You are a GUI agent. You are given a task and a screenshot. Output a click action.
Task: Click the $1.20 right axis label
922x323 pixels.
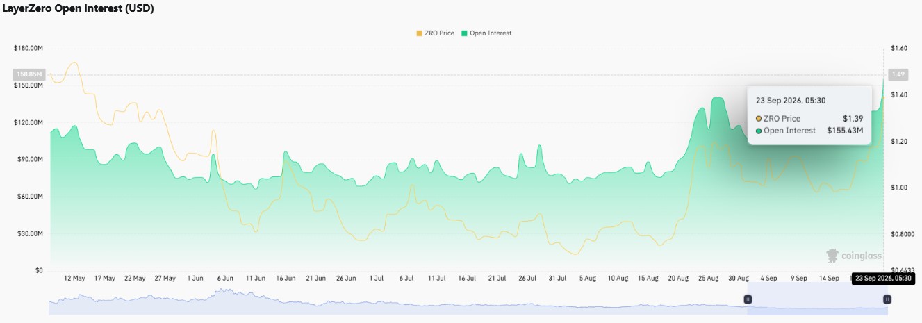(899, 141)
